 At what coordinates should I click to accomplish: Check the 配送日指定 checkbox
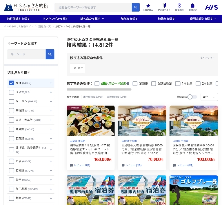[153, 84]
